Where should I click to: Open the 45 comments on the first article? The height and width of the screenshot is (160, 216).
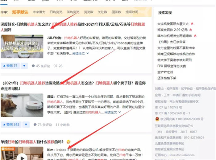click(x=41, y=66)
